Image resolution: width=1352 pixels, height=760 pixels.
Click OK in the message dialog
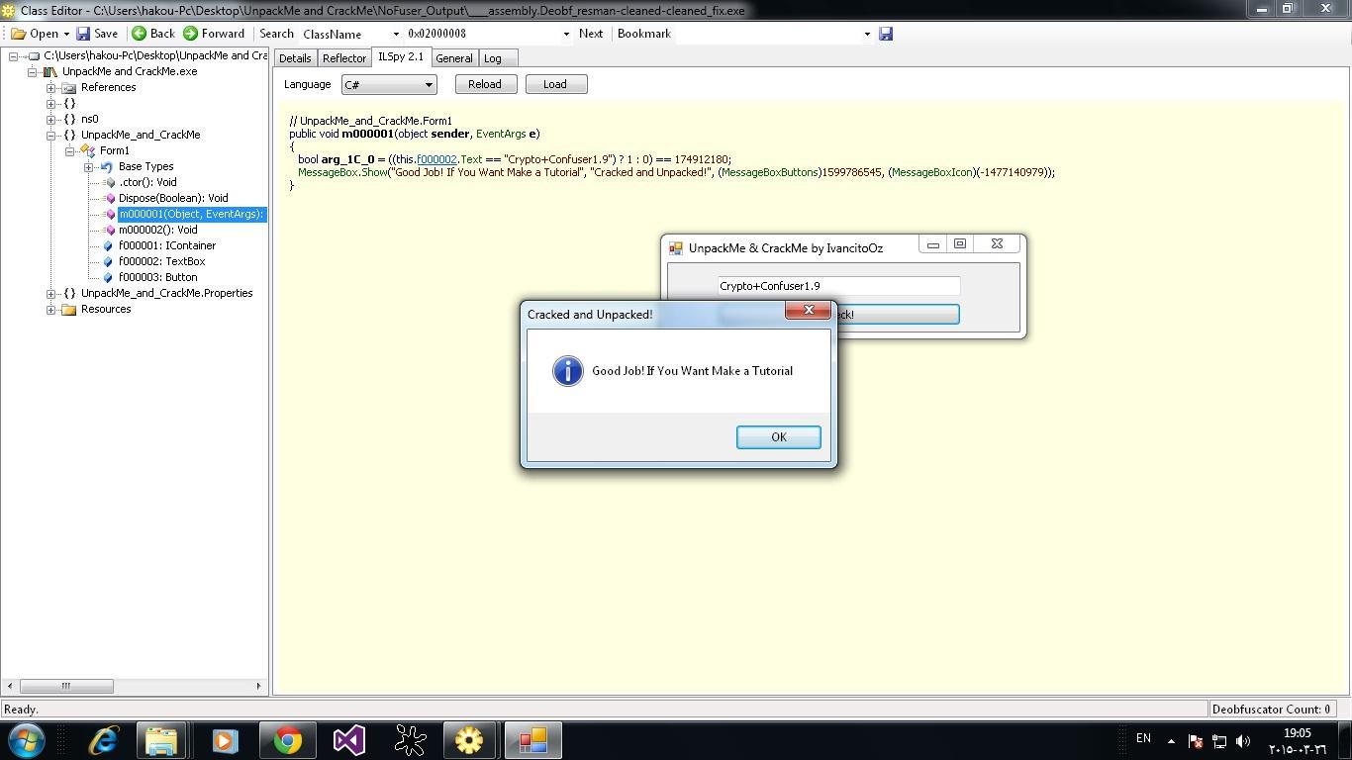778,437
